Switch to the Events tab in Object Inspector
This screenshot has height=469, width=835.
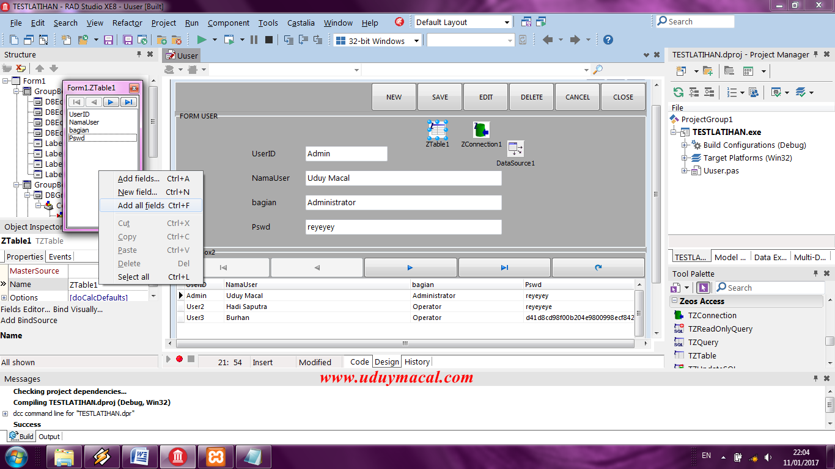(x=60, y=256)
